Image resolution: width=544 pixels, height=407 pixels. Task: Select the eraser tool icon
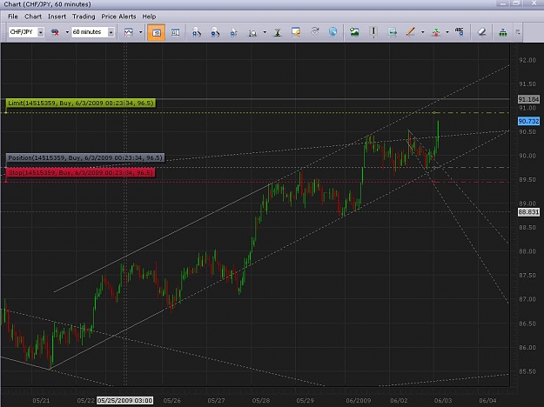tap(481, 32)
